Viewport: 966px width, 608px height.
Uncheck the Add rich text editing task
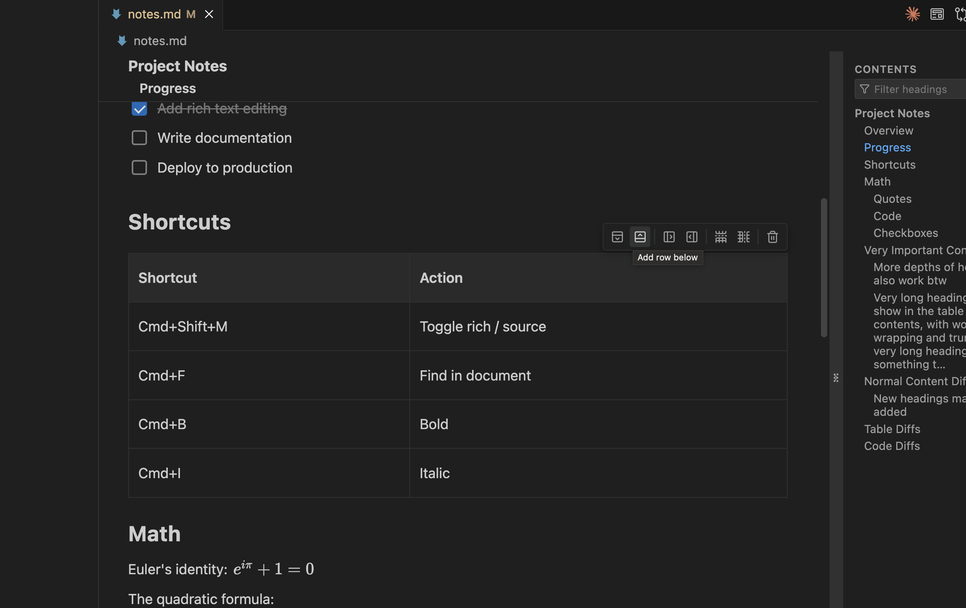point(139,109)
